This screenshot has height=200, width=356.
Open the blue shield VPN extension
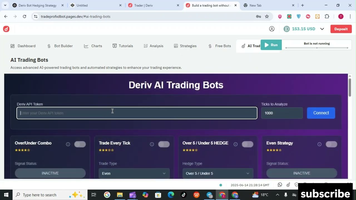(x=299, y=16)
